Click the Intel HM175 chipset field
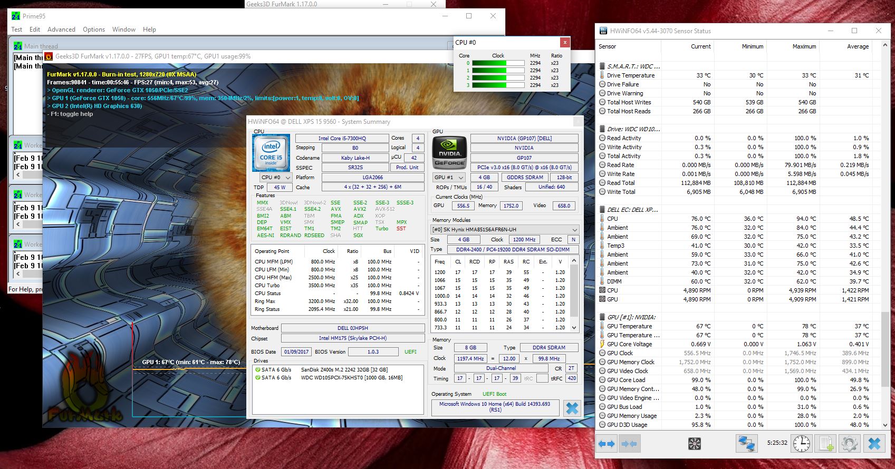895x469 pixels. click(x=353, y=338)
